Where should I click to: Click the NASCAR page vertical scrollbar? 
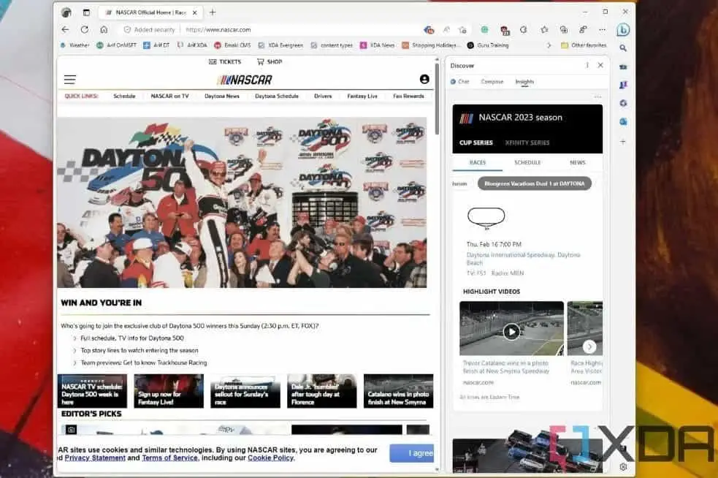tap(437, 99)
